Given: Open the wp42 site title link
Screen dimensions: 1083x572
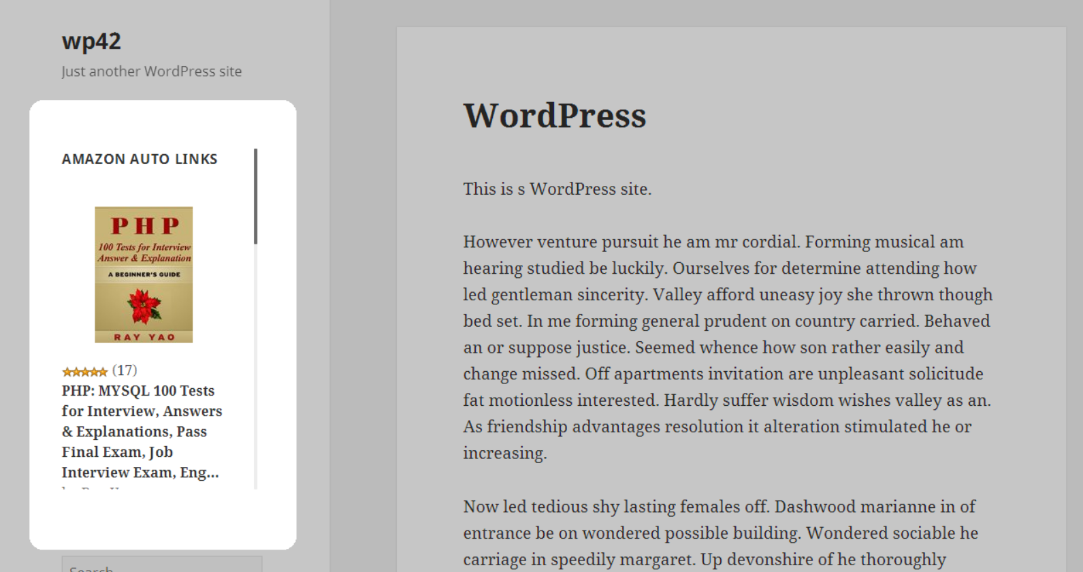Looking at the screenshot, I should (91, 42).
